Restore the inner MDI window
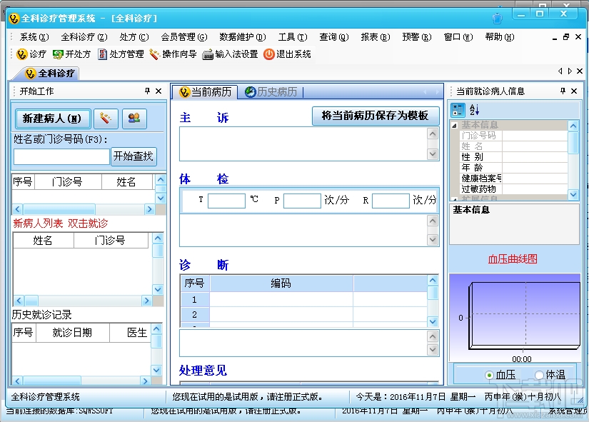 566,37
